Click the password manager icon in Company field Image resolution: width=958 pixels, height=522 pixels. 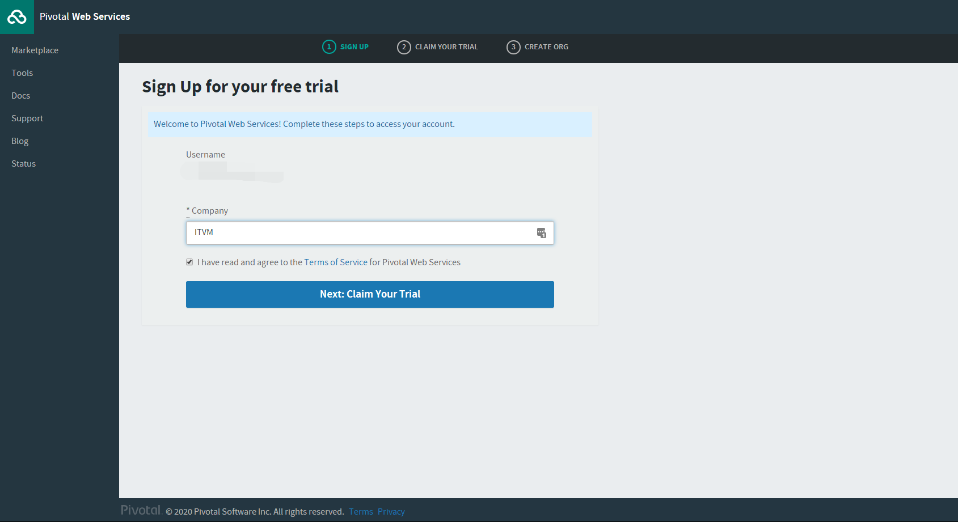point(541,233)
